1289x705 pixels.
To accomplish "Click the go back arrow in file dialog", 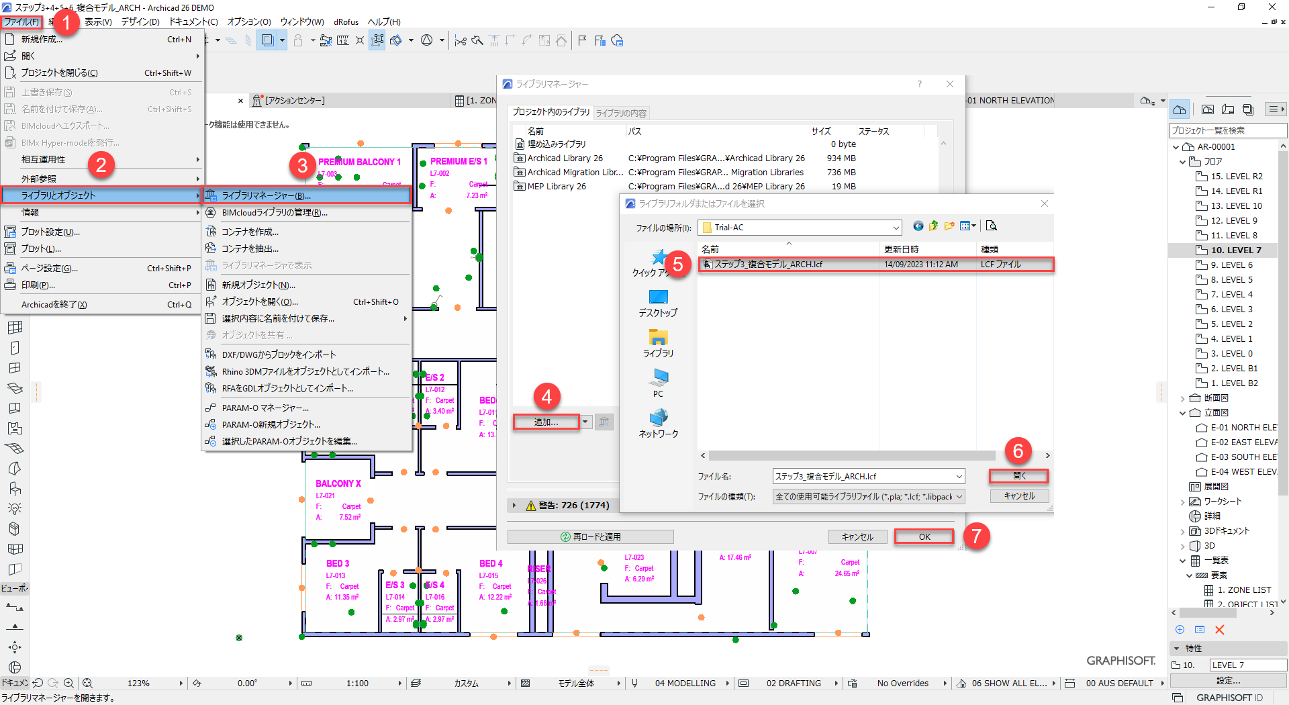I will point(918,226).
